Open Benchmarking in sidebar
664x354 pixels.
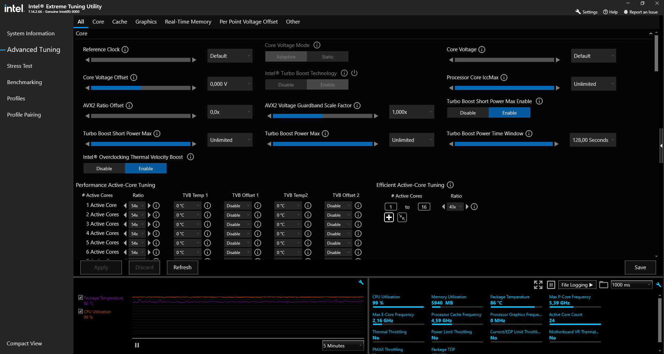25,82
